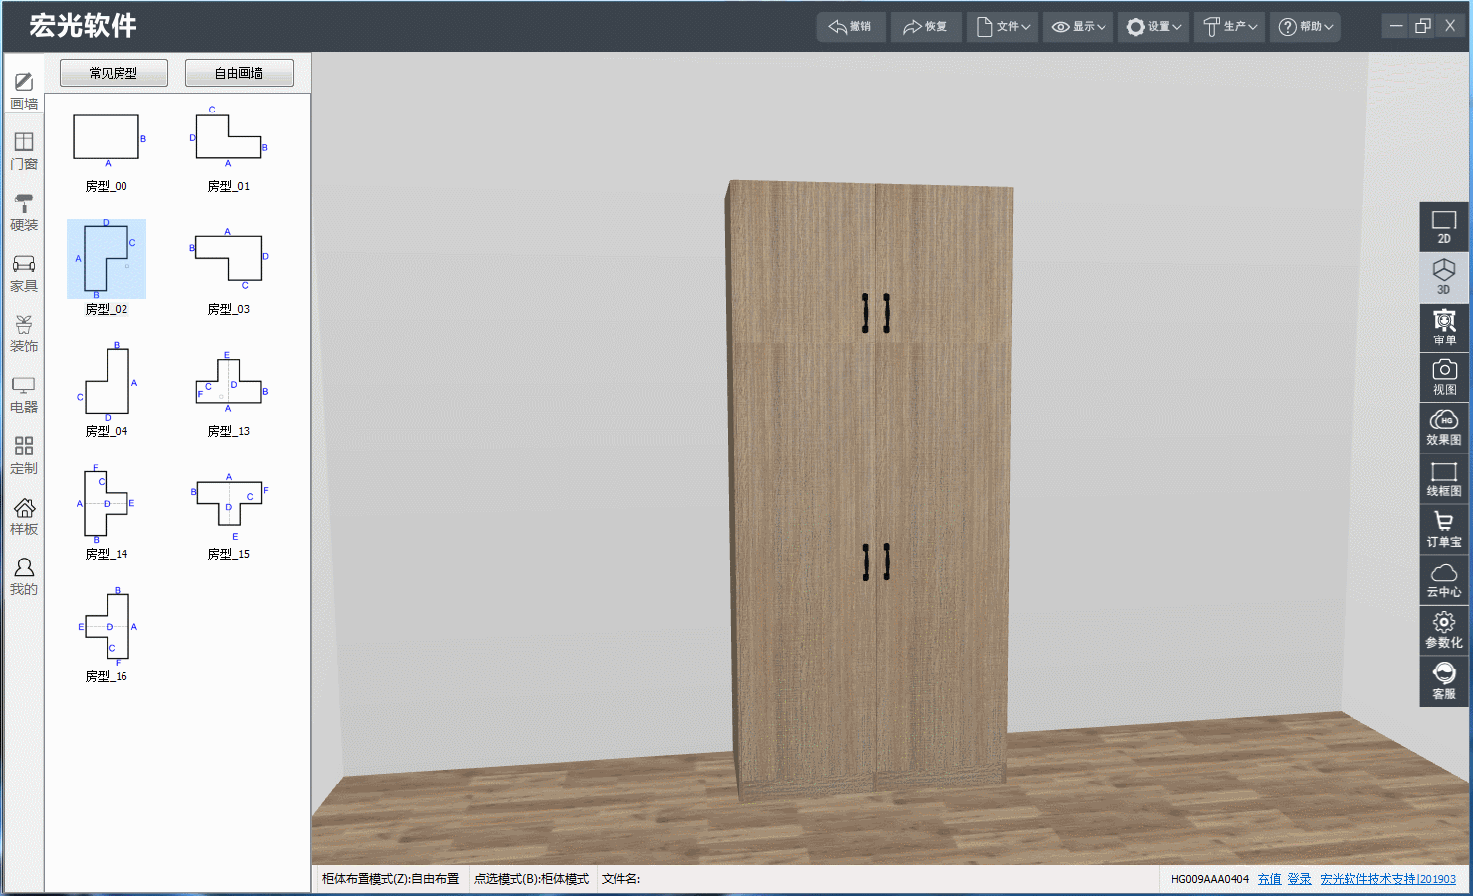This screenshot has height=896, width=1473.
Task: Select the 硬装 hard decoration tool
Action: click(x=24, y=212)
